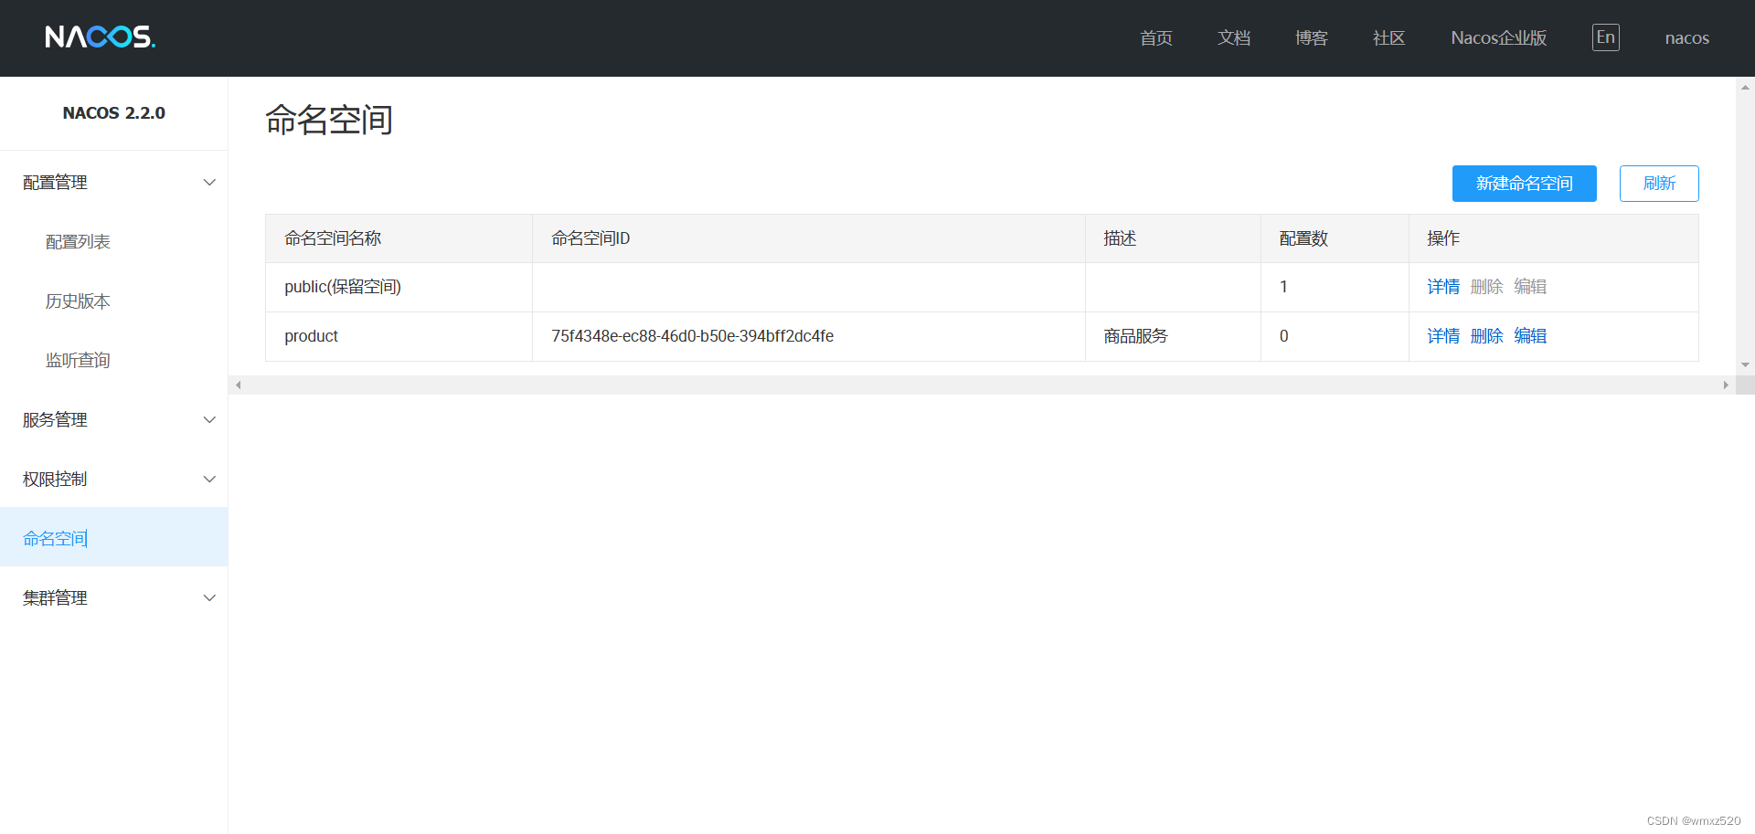Click the 命名空间ID column header
The width and height of the screenshot is (1755, 834).
coord(809,238)
